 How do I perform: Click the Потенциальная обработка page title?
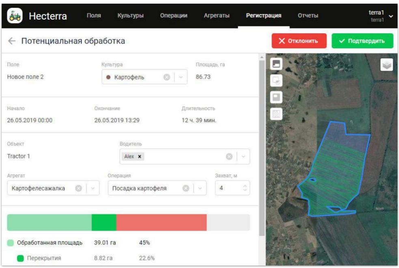coord(73,41)
